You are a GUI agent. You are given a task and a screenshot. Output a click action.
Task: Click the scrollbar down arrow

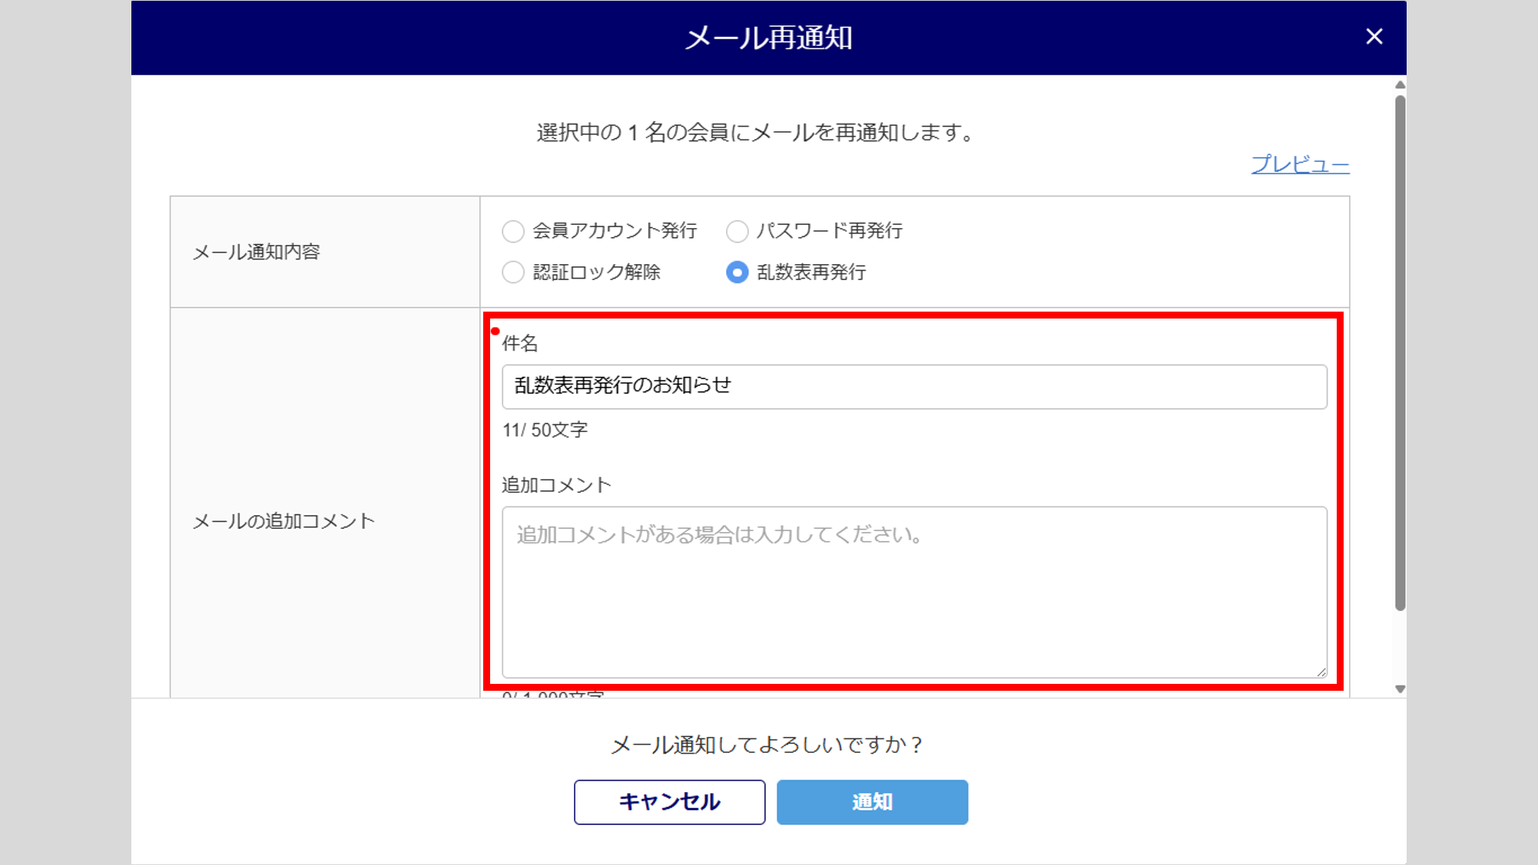point(1400,688)
